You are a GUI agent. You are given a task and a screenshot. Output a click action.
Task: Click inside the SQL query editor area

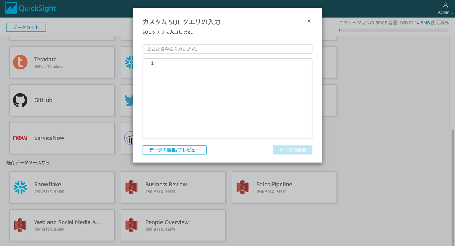pyautogui.click(x=227, y=99)
